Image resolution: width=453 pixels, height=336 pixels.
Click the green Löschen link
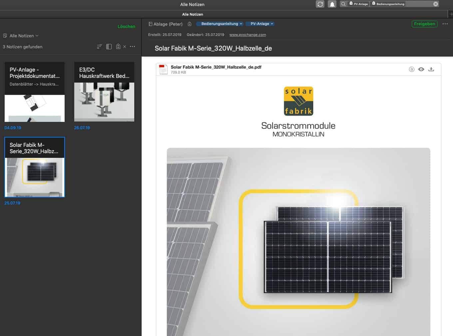126,26
